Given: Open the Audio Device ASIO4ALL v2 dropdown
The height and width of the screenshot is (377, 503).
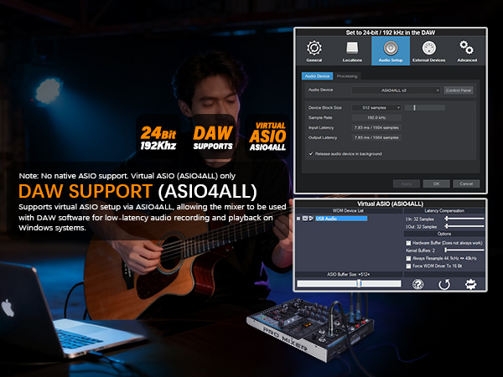Looking at the screenshot, I should [x=396, y=90].
